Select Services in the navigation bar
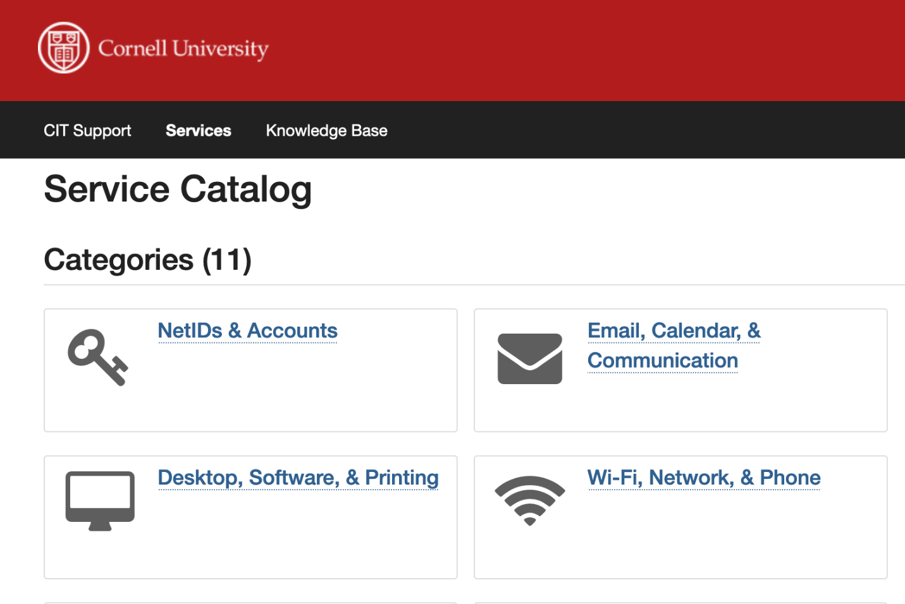 coord(198,130)
